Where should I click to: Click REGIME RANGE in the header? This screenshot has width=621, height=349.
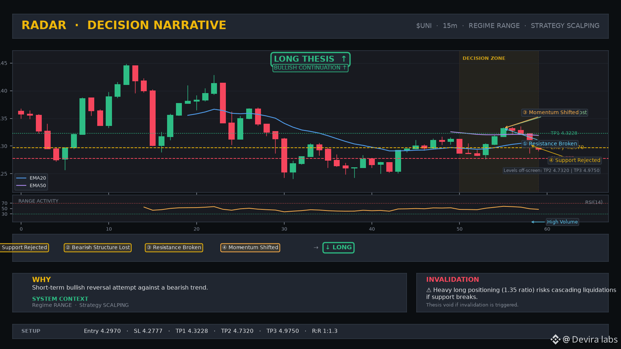[x=494, y=26]
